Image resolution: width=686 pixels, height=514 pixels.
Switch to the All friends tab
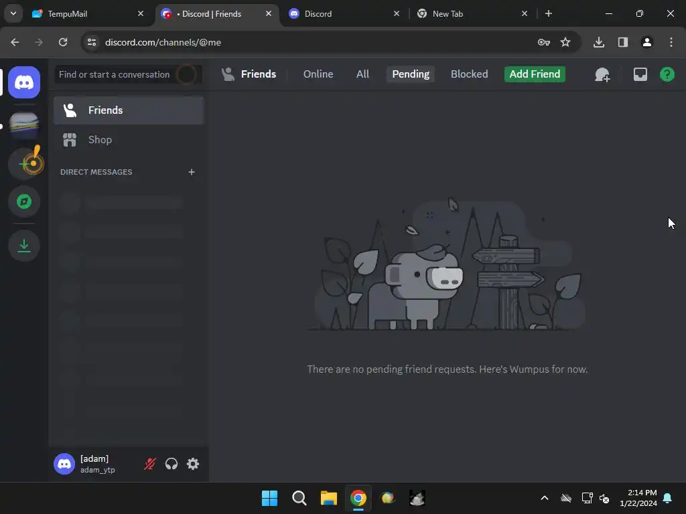[362, 74]
